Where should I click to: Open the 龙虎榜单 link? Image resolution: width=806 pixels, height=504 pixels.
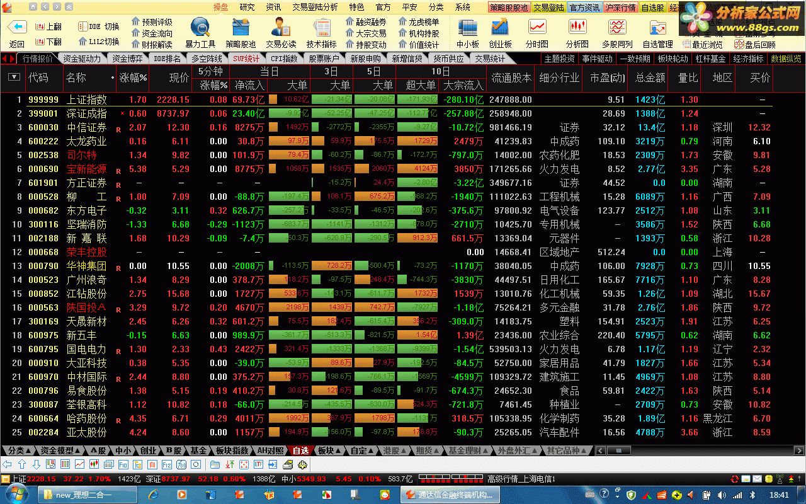pyautogui.click(x=419, y=22)
